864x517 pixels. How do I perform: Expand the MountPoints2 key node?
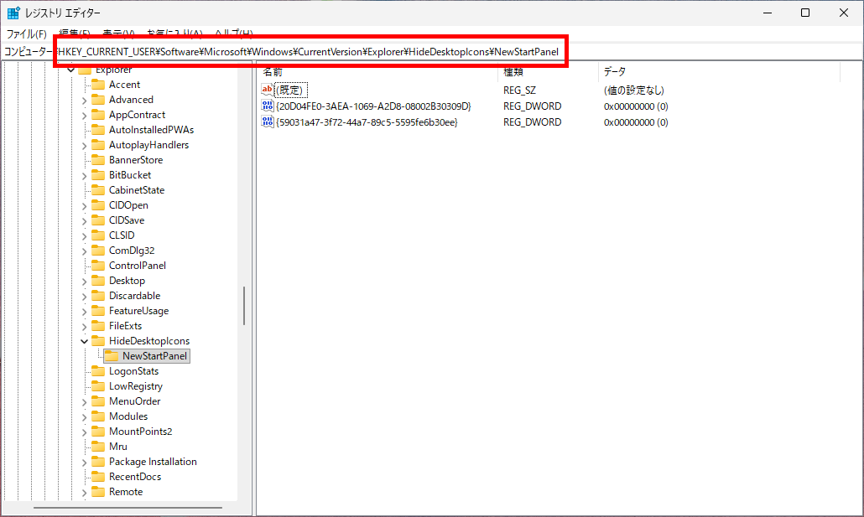[x=84, y=432]
